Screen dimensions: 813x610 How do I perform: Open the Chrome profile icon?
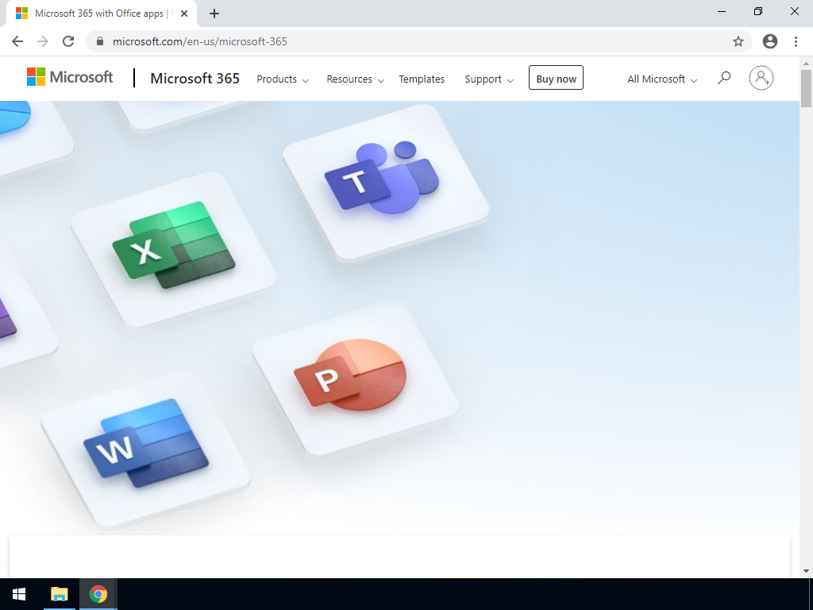770,41
